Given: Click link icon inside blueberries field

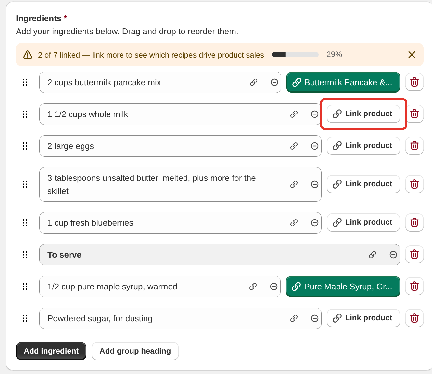Looking at the screenshot, I should click(294, 223).
